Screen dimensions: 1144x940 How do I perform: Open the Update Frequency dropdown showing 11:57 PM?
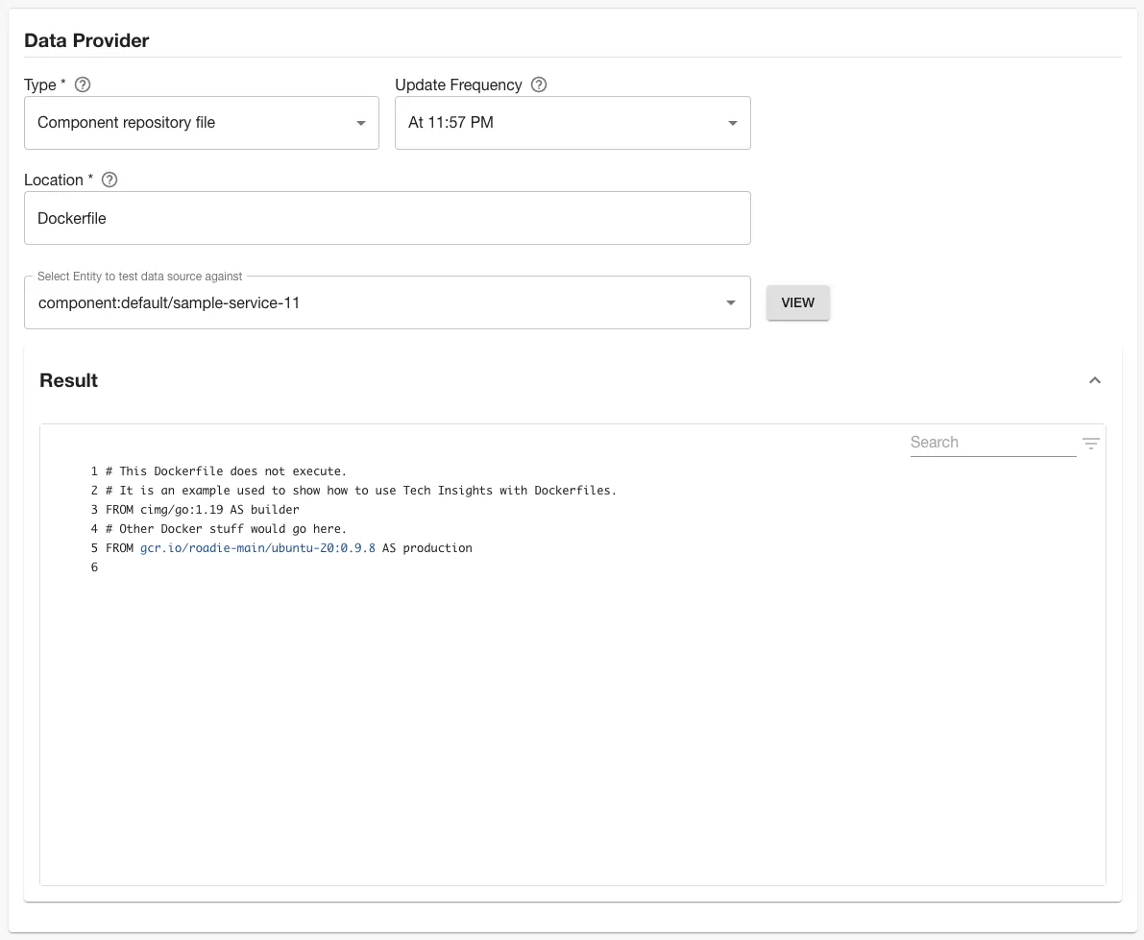(572, 123)
